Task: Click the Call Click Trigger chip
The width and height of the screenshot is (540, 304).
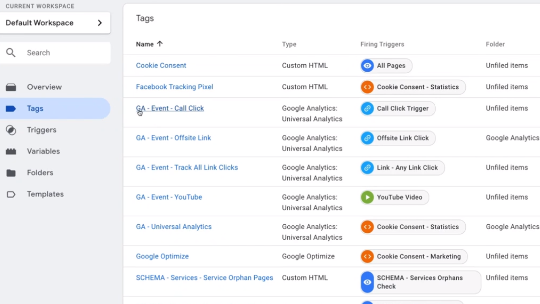Action: tap(398, 108)
